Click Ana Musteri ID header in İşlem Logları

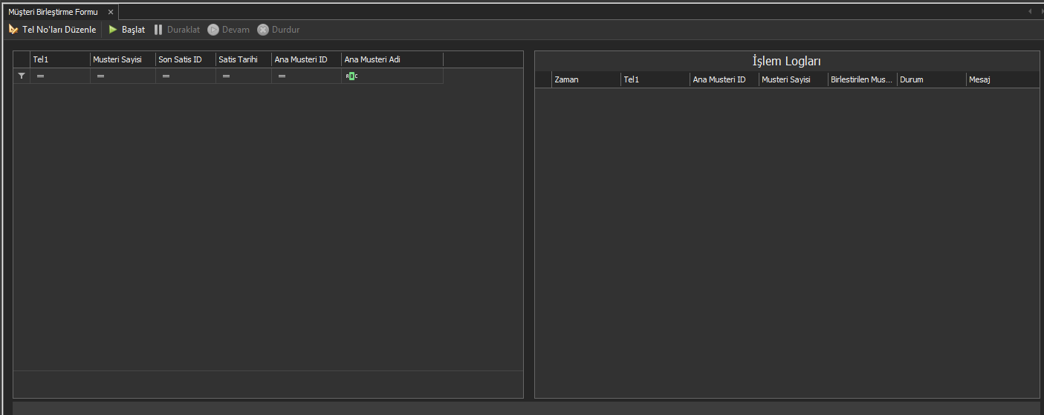(x=724, y=79)
